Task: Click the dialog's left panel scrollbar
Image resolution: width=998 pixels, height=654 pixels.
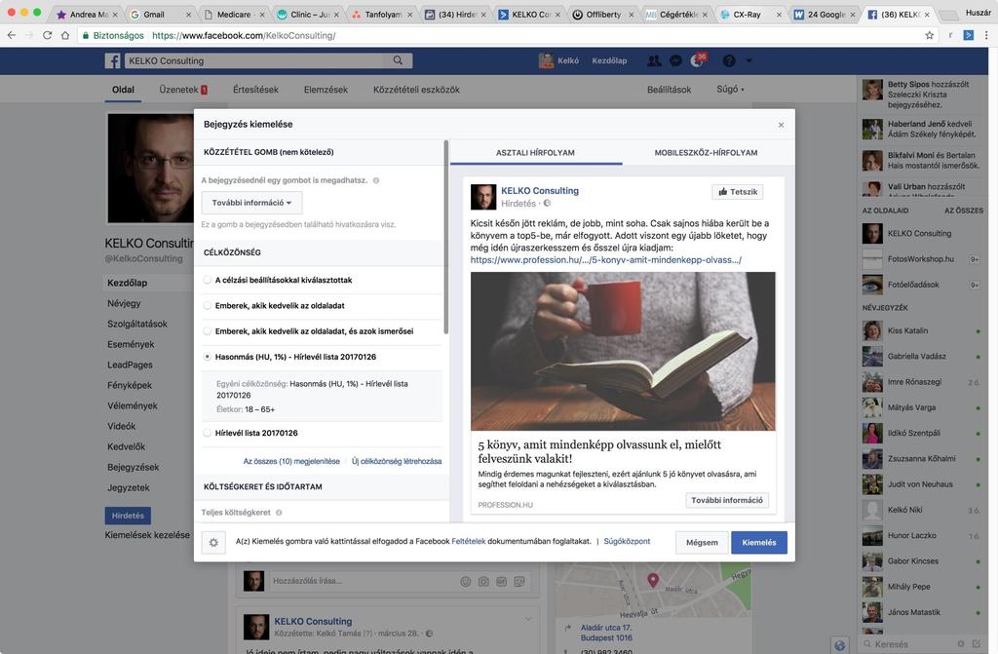Action: point(446,237)
